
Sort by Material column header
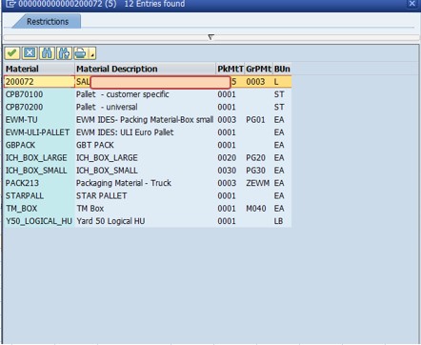click(x=39, y=69)
